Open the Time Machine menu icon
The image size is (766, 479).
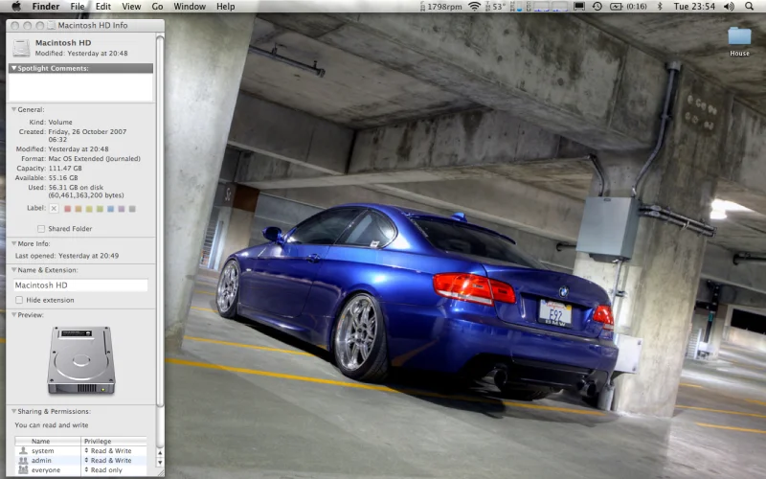(x=597, y=7)
